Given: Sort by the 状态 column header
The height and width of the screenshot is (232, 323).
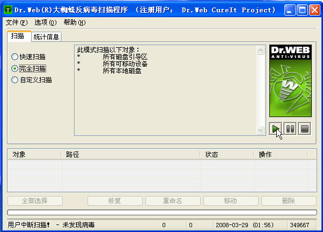Looking at the screenshot, I should point(227,155).
